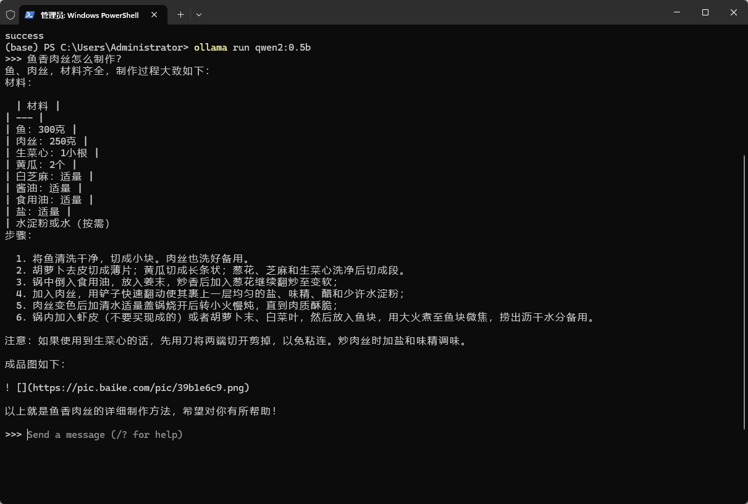Screen dimensions: 748x504
Task: Click step 6 about adding 虾皮
Action: click(x=306, y=317)
